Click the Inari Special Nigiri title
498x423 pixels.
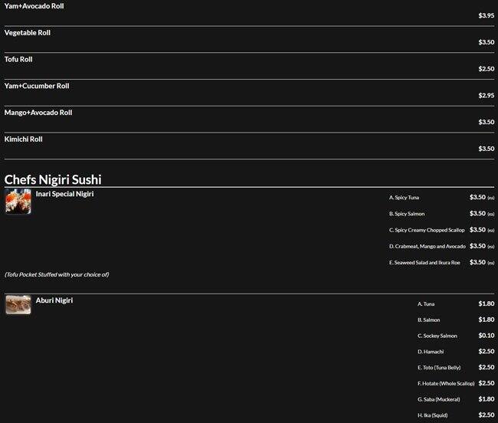click(64, 194)
